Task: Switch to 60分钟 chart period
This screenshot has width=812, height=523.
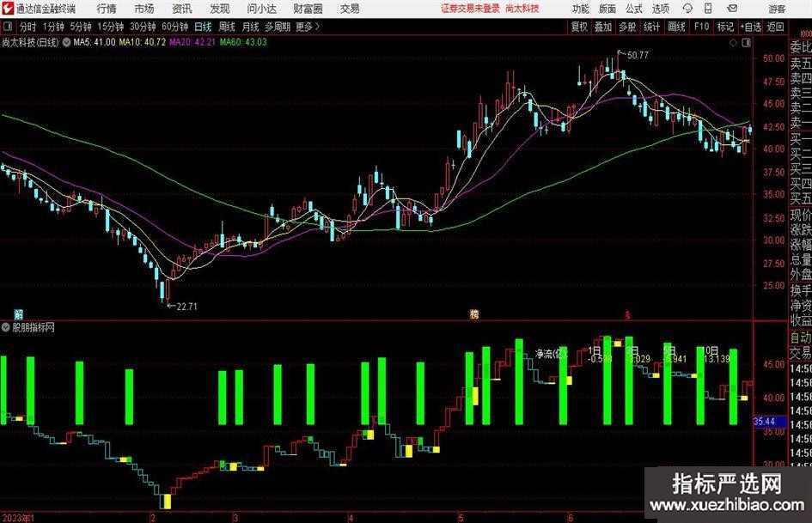Action: click(175, 27)
